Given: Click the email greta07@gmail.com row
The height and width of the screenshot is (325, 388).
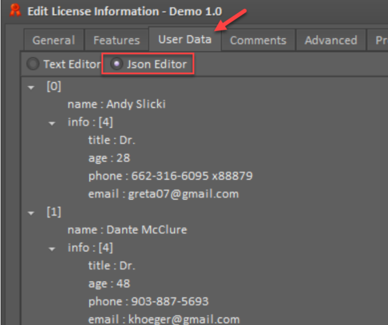Looking at the screenshot, I should 163,194.
